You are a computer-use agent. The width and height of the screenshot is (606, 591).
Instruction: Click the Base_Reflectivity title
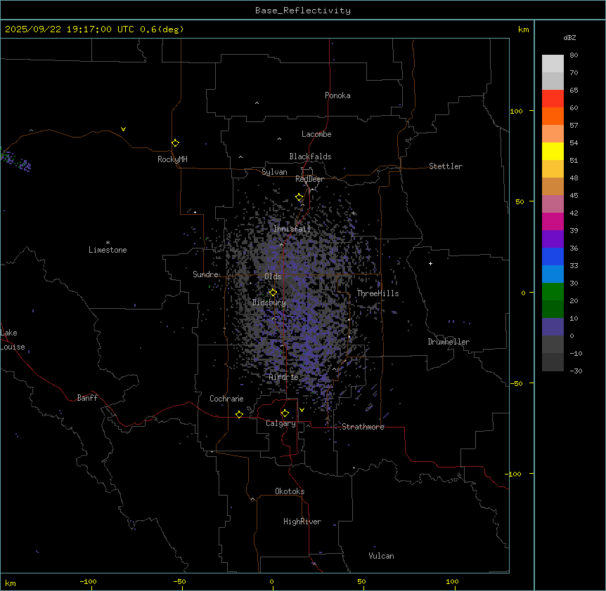302,11
